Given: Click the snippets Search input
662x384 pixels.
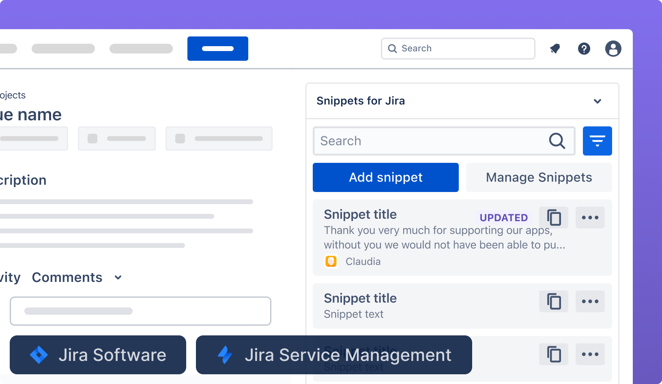Looking at the screenshot, I should click(x=444, y=141).
